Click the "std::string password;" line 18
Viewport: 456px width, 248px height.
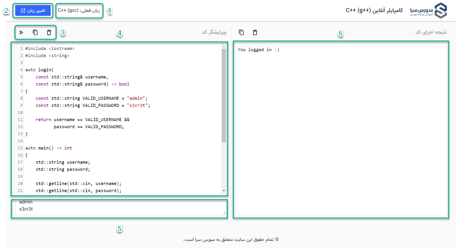click(x=63, y=169)
